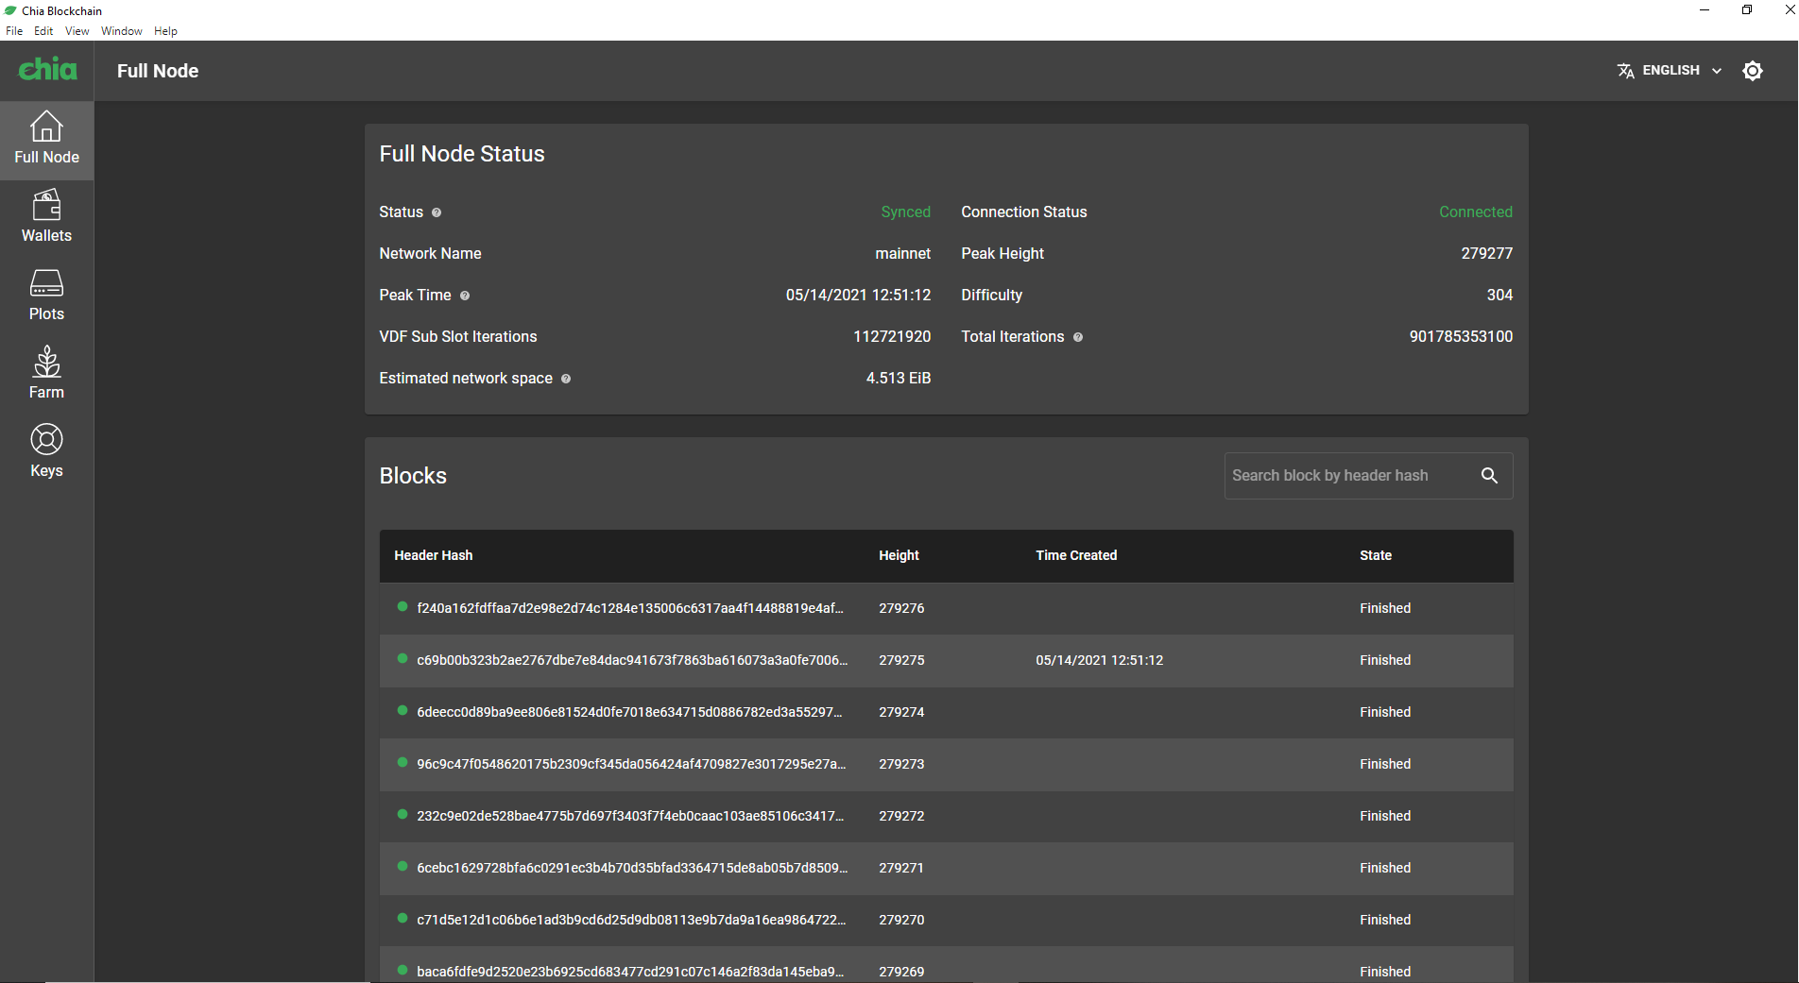Open the Plots sidebar section

(46, 297)
